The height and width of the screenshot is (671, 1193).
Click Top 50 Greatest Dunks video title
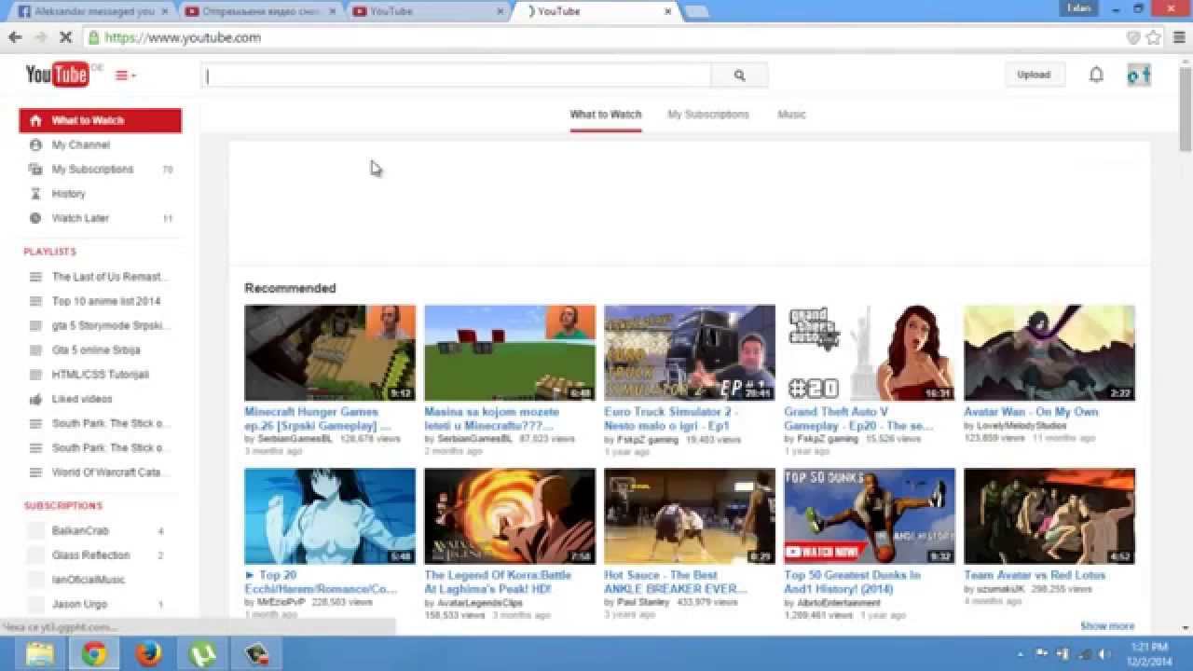[x=853, y=582]
